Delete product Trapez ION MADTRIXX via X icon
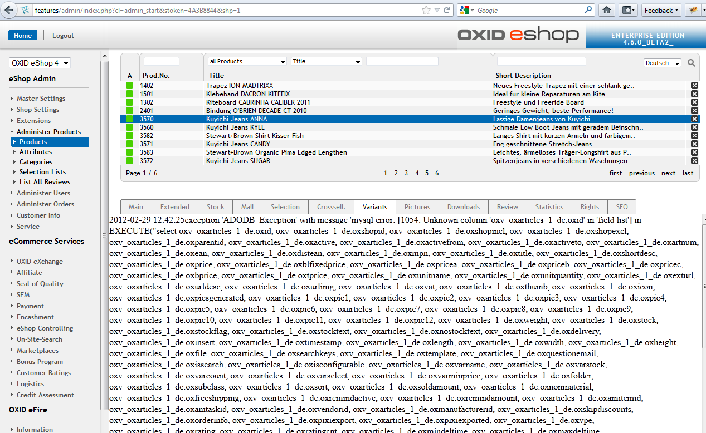Image resolution: width=706 pixels, height=433 pixels. point(694,86)
